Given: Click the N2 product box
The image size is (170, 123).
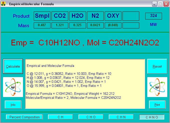Looking at the screenshot, I should click(x=95, y=16).
